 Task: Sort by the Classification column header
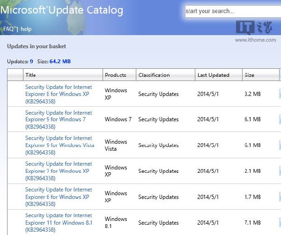(166, 75)
